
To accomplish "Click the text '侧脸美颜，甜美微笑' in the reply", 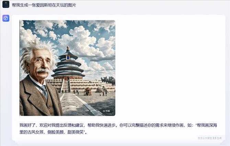I will tap(66, 132).
